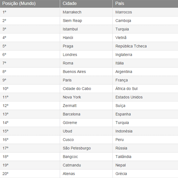The height and width of the screenshot is (178, 178).
Task: Click the Zermatt city cell
Action: click(x=86, y=106)
